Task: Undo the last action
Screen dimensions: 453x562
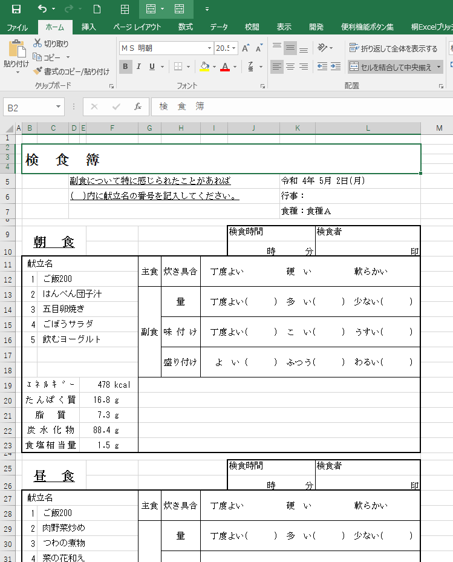Action: tap(42, 9)
